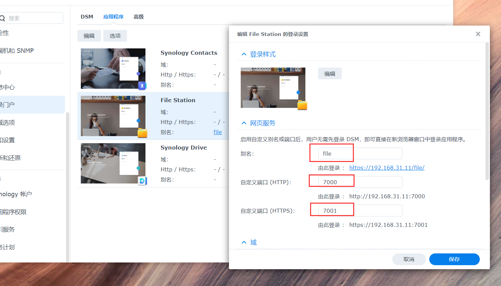Click the search magnifier icon
Image resolution: width=501 pixels, height=286 pixels.
3,18
